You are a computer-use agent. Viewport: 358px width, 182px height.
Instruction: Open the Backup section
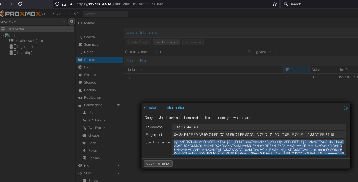pyautogui.click(x=90, y=90)
